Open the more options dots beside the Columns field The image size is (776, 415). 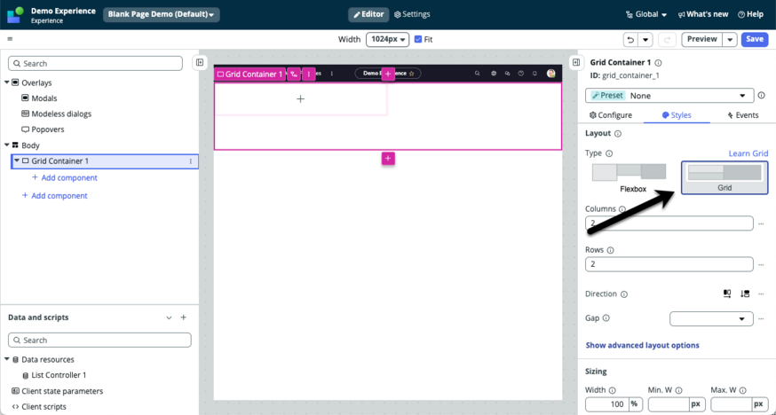(761, 223)
